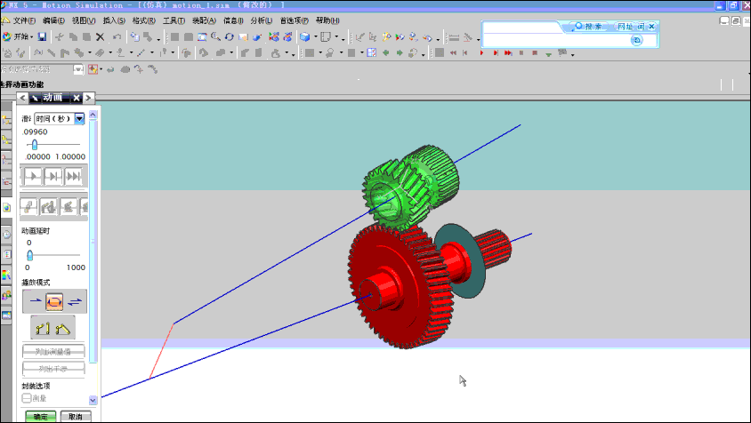751x423 pixels.
Task: Click the green down triangle icon
Action: pos(548,54)
